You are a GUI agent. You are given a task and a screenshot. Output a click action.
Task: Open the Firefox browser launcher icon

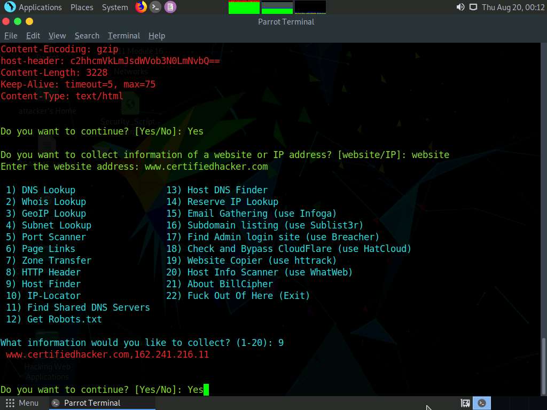pos(141,7)
